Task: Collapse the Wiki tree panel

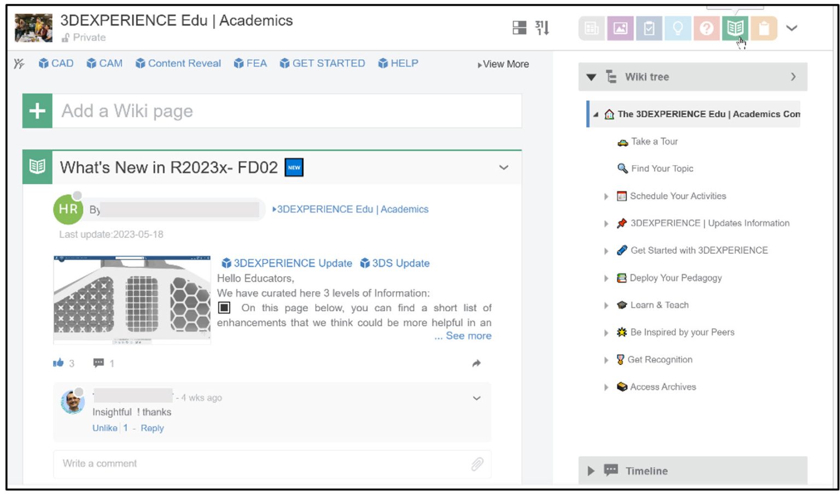Action: coord(591,77)
